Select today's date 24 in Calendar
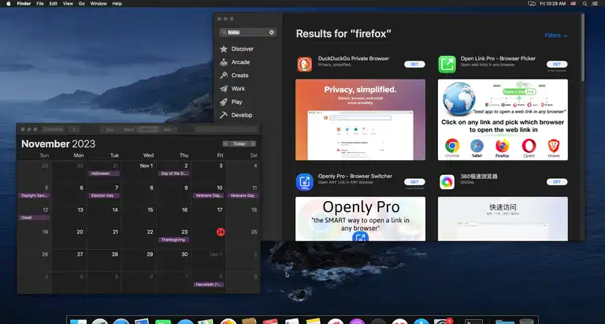 point(221,232)
